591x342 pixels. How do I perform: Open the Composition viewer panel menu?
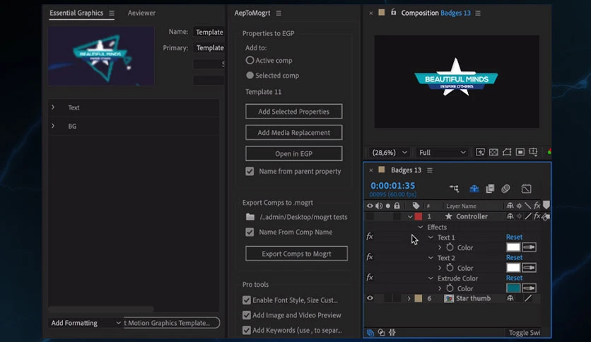tap(478, 13)
